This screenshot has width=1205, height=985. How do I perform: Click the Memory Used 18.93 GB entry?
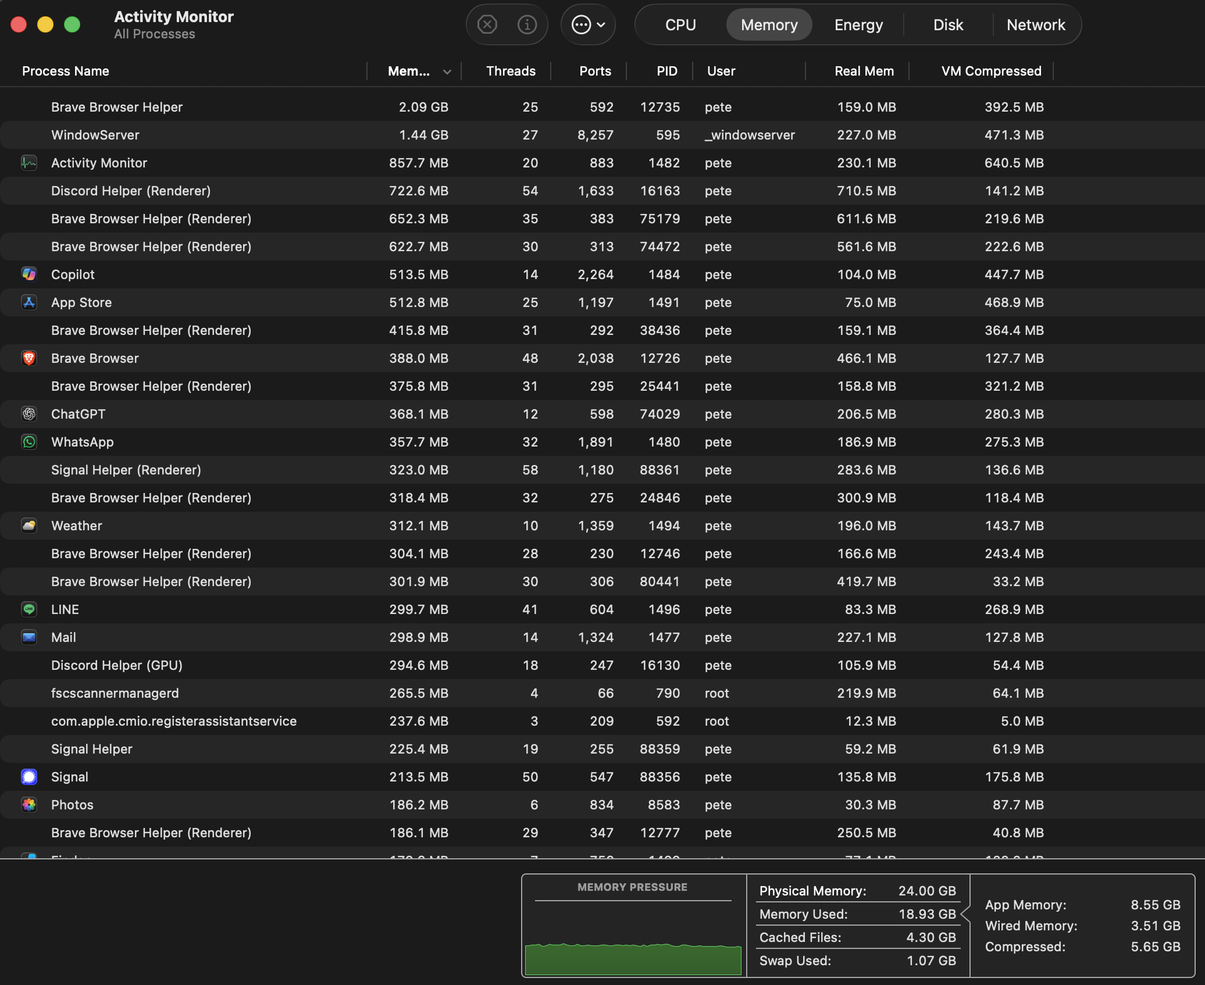tap(858, 914)
